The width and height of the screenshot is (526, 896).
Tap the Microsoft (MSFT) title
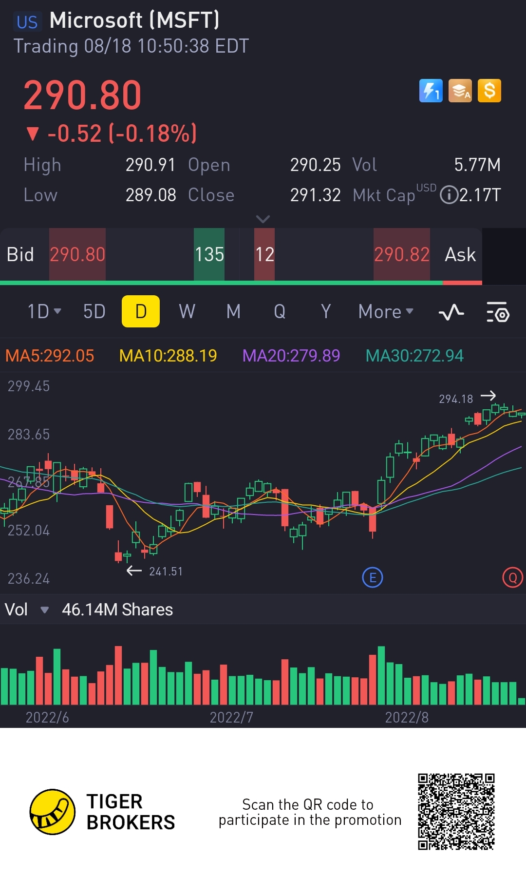pyautogui.click(x=134, y=20)
